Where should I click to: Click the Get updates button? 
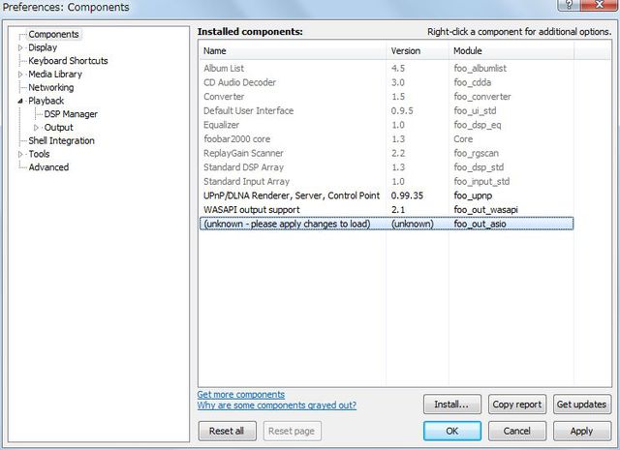click(581, 405)
